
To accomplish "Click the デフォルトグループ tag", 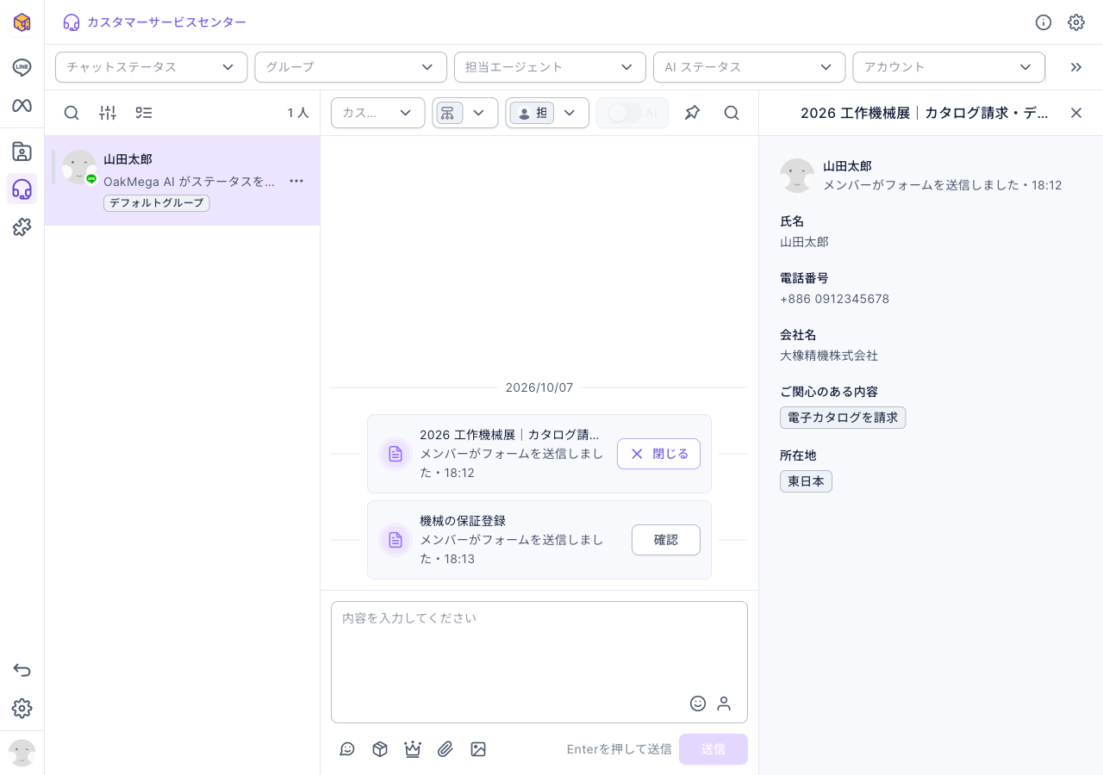I will (156, 203).
